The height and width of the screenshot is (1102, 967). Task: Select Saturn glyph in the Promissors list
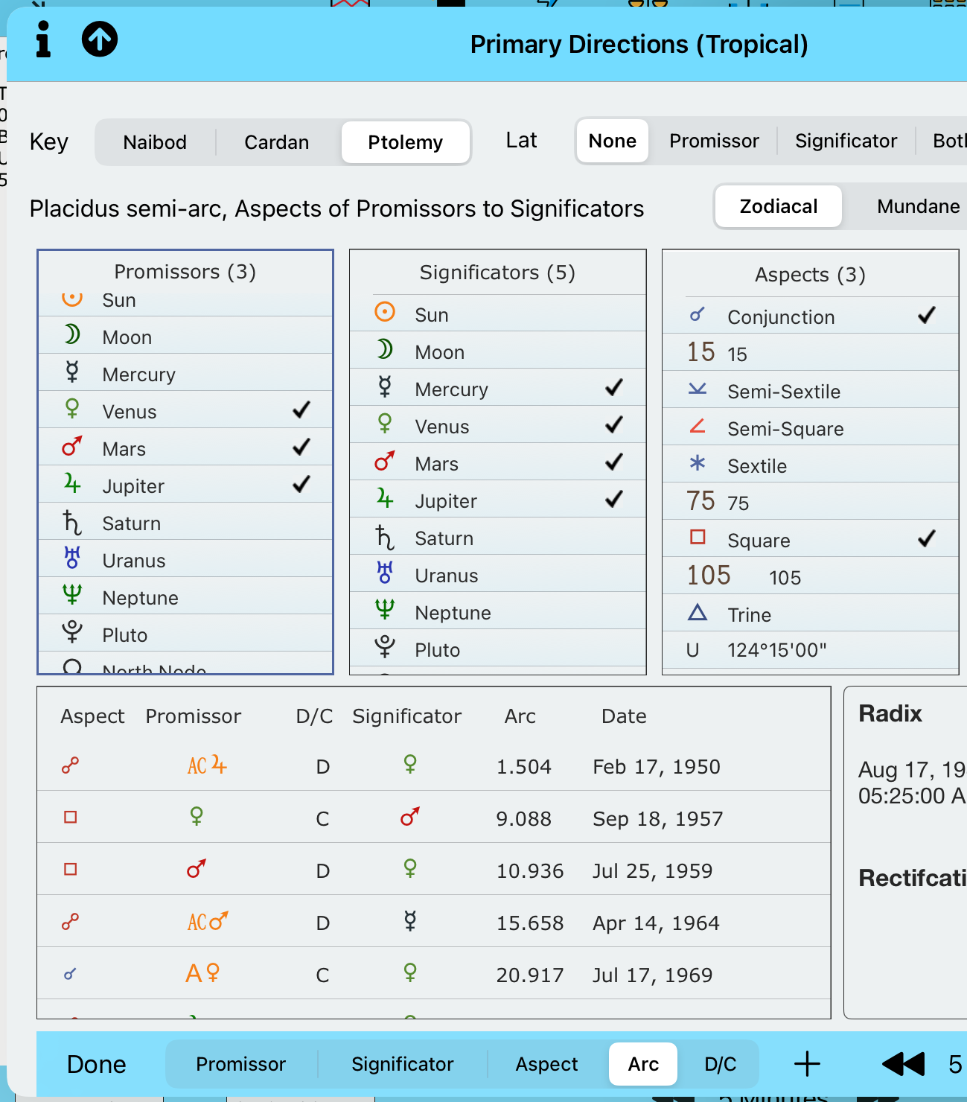[x=72, y=523]
